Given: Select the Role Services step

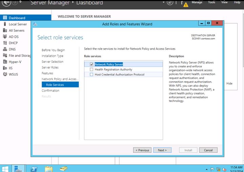Looking at the screenshot, I should [x=60, y=84].
